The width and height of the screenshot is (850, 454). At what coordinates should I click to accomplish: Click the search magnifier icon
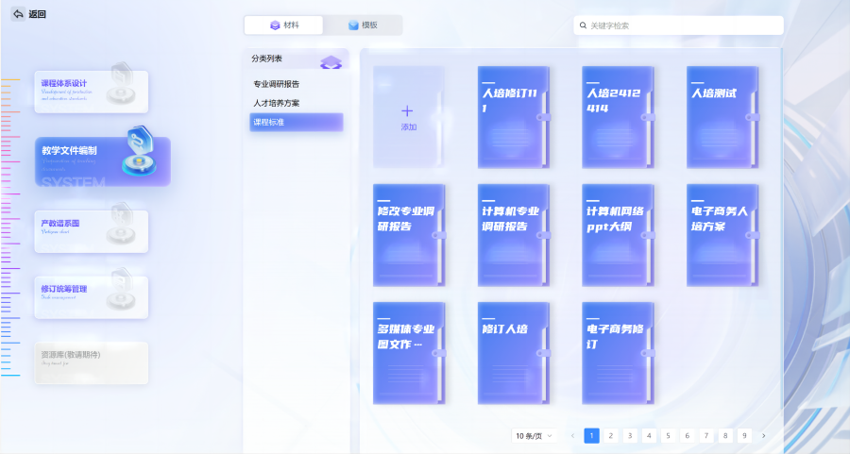583,25
